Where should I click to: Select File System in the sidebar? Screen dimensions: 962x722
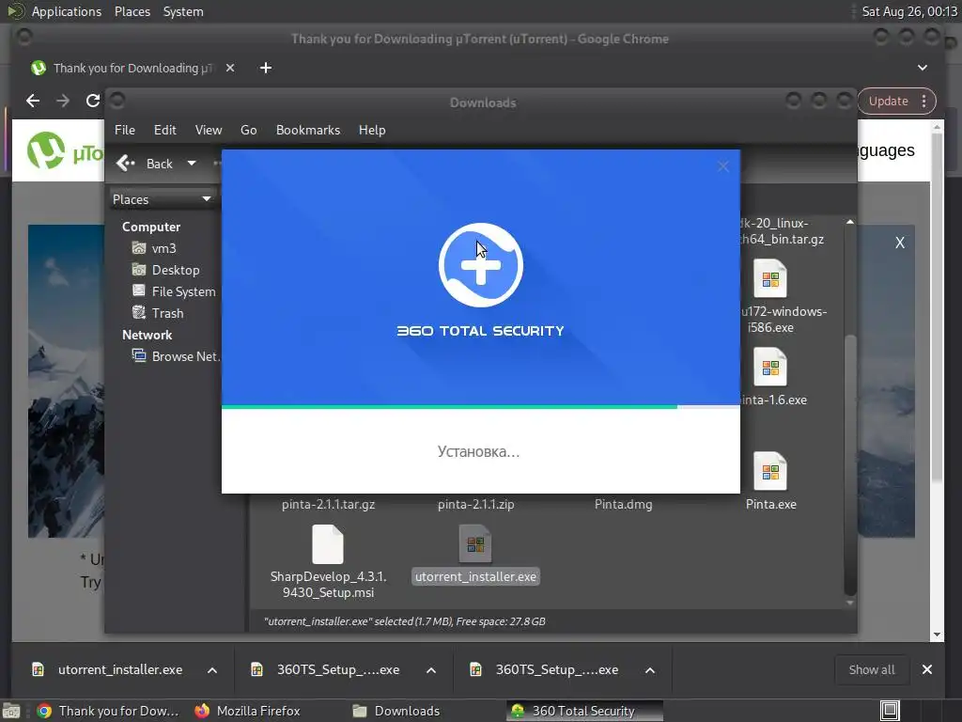click(183, 291)
